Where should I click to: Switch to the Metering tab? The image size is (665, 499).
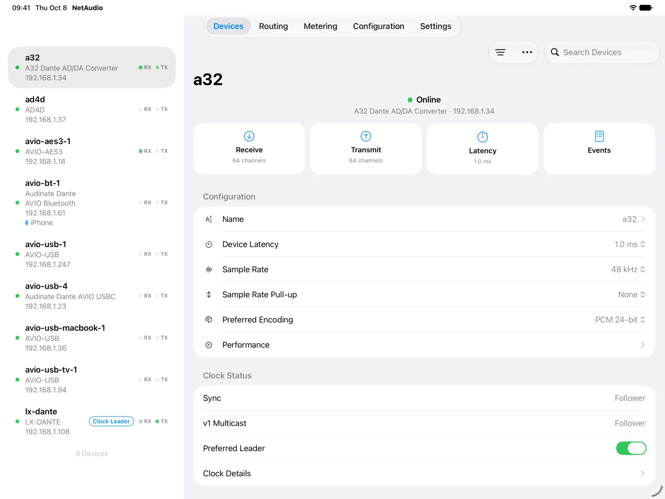(x=320, y=26)
